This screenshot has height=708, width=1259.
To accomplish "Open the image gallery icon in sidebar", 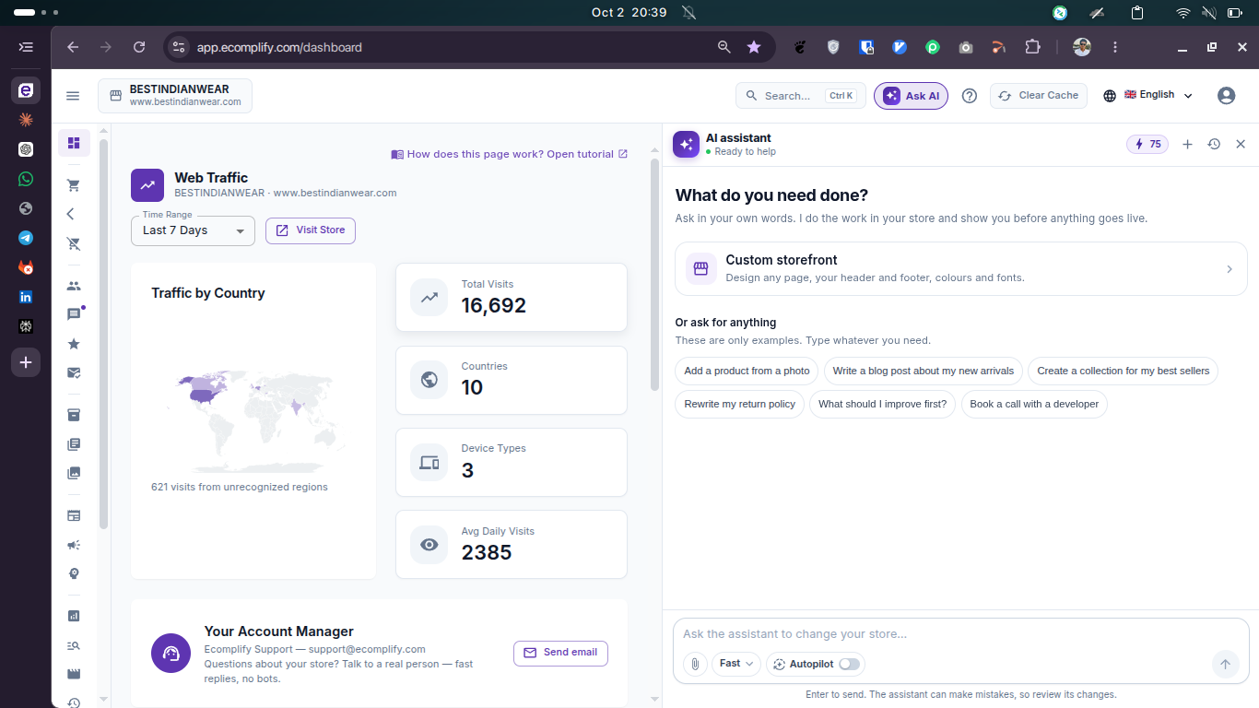I will (x=74, y=473).
